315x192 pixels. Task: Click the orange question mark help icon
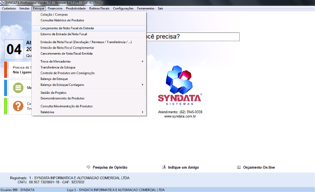pos(18,106)
